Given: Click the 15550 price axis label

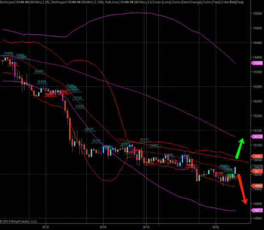Looking at the screenshot, I should pyautogui.click(x=258, y=14).
